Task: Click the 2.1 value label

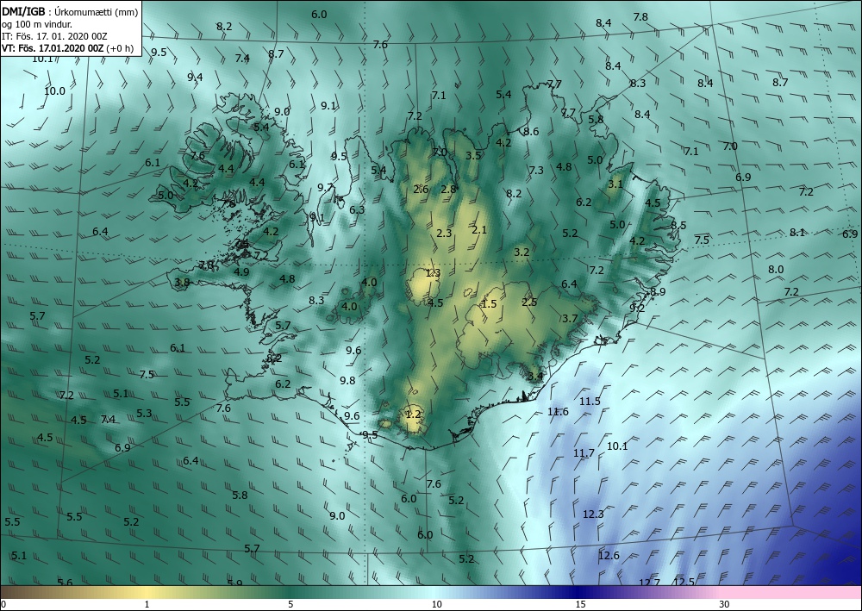Action: coord(479,230)
